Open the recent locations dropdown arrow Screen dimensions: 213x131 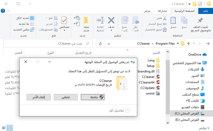tap(194, 44)
